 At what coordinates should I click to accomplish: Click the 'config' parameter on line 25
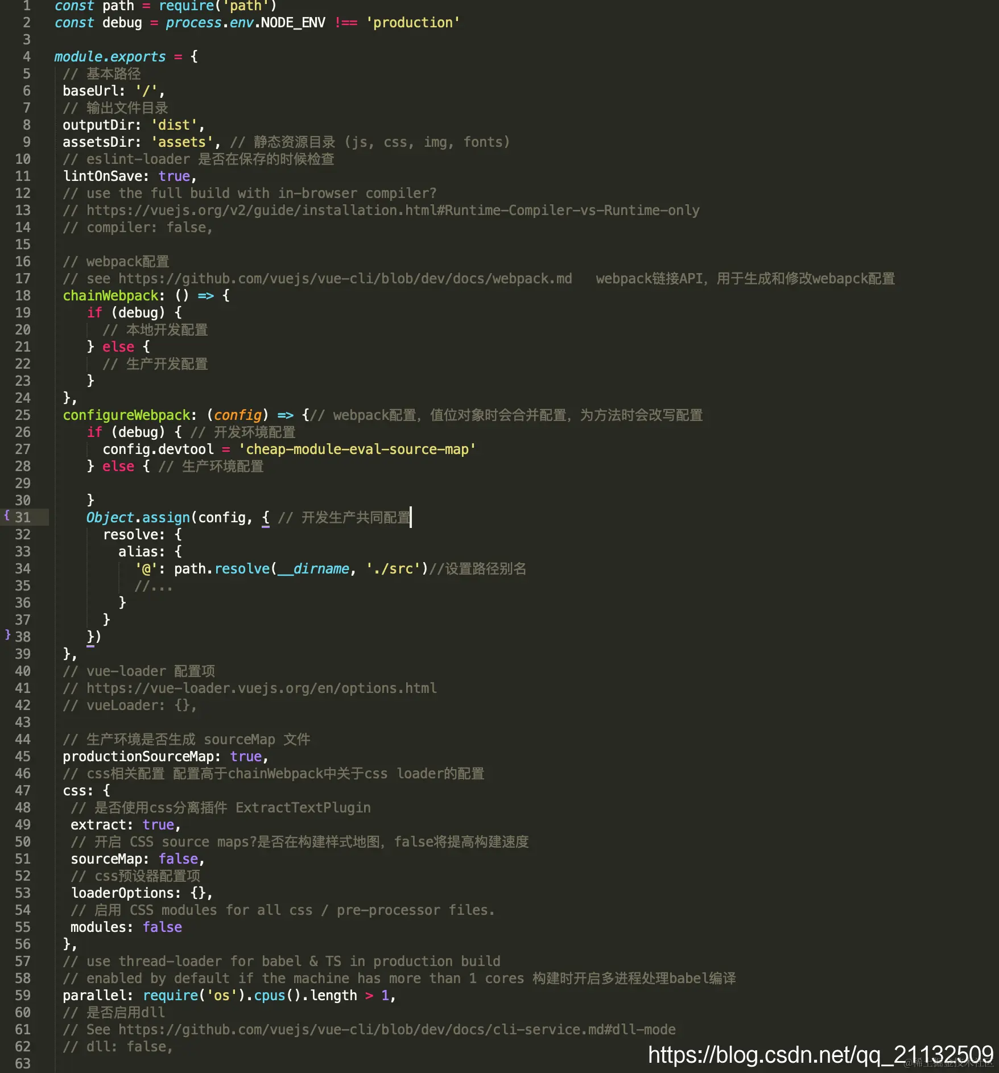pyautogui.click(x=238, y=415)
